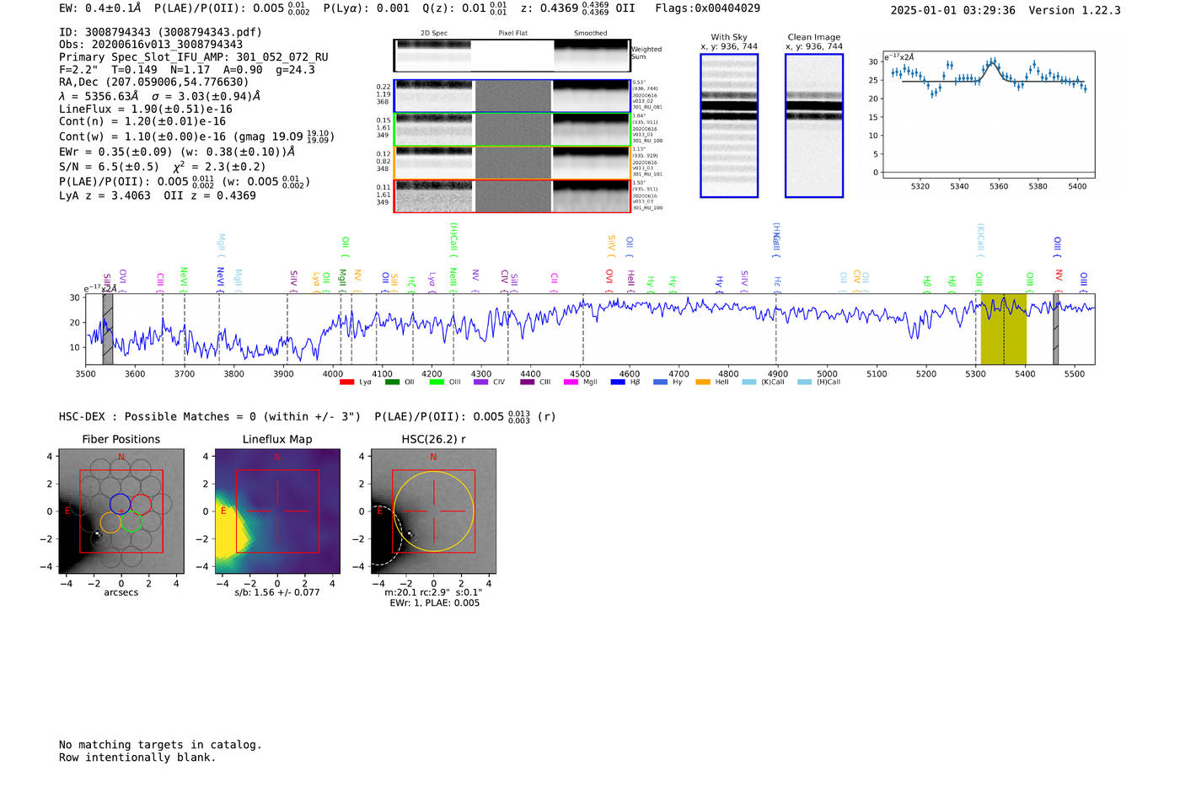Click the orange HeII legend swatch
Viewport: 1180px width, 803px height.
[x=703, y=383]
